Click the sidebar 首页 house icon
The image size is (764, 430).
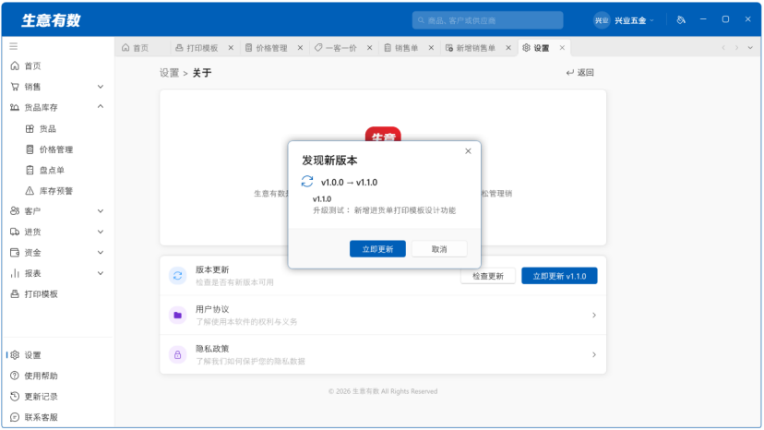15,66
